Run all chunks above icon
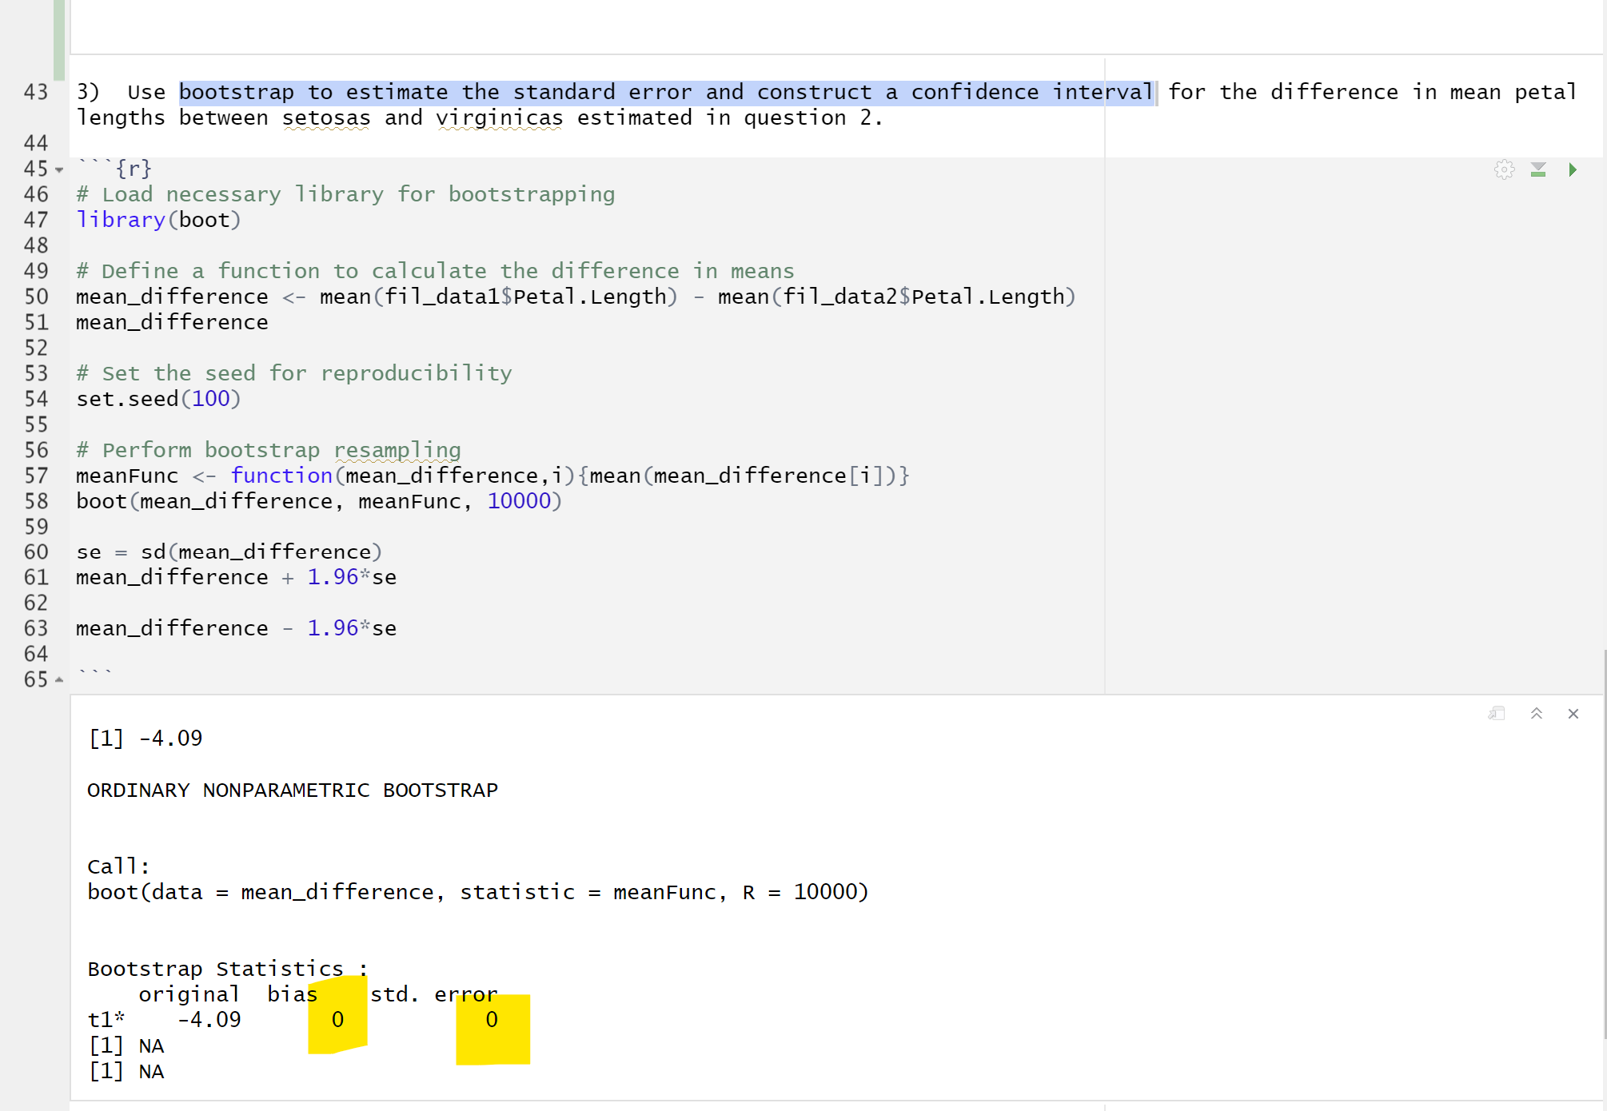This screenshot has width=1607, height=1111. (x=1538, y=169)
